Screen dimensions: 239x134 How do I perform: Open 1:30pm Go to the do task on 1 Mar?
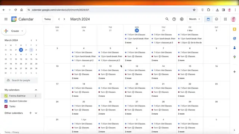[x=190, y=42]
